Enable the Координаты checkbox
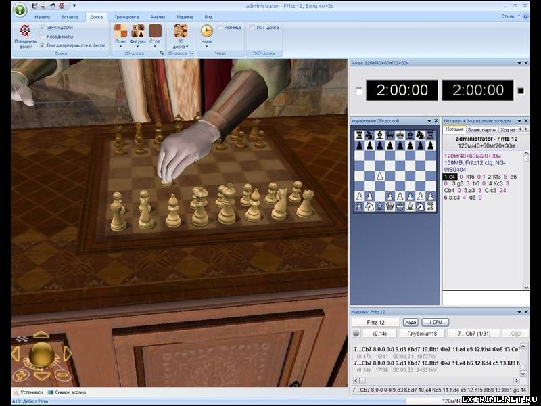Screen dimensions: 541x406 pos(43,37)
